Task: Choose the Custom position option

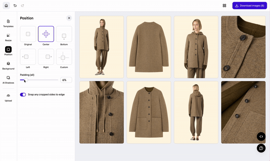Action: 64,57
